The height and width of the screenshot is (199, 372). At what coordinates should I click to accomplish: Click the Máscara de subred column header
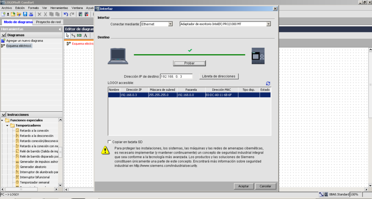click(x=162, y=90)
